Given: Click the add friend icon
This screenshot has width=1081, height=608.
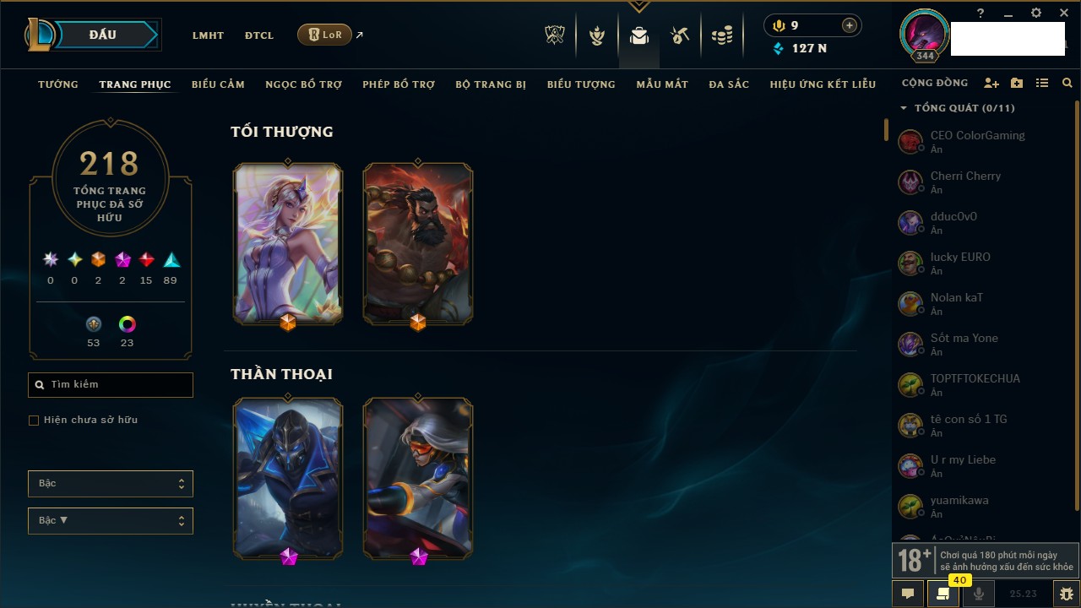Looking at the screenshot, I should click(x=991, y=84).
